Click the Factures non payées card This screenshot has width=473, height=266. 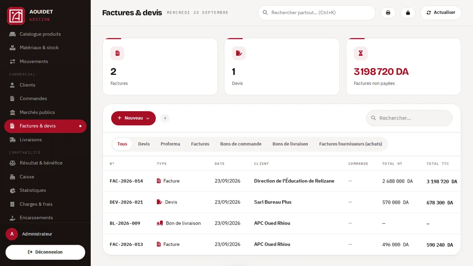[403, 67]
